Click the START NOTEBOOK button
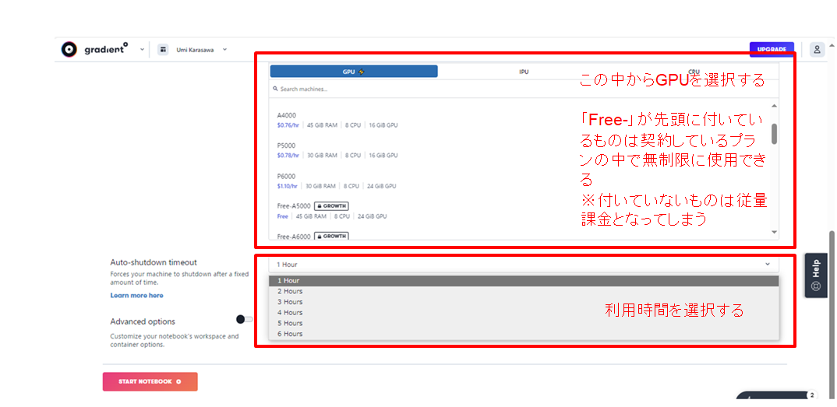The width and height of the screenshot is (837, 407). [150, 381]
